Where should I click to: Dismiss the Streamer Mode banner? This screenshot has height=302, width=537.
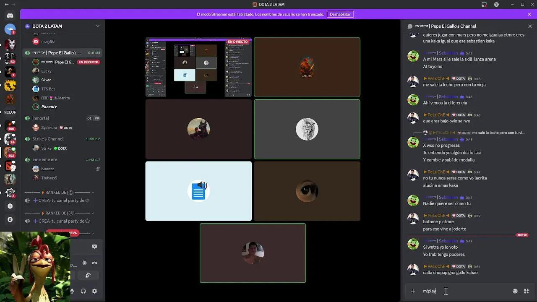529,14
